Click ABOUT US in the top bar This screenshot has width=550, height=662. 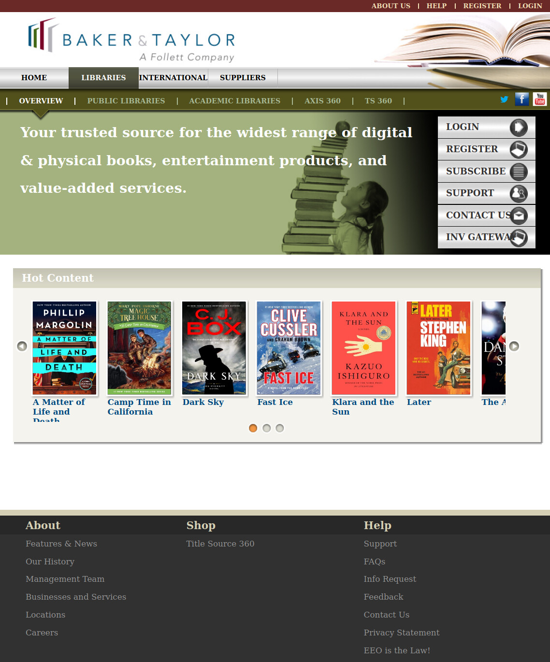(391, 6)
